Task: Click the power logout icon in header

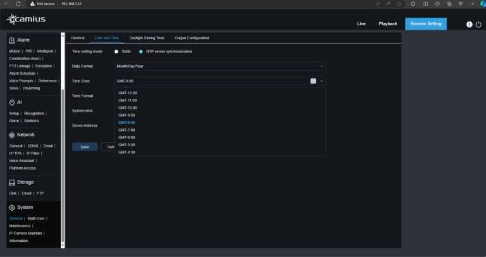Action: pos(478,24)
